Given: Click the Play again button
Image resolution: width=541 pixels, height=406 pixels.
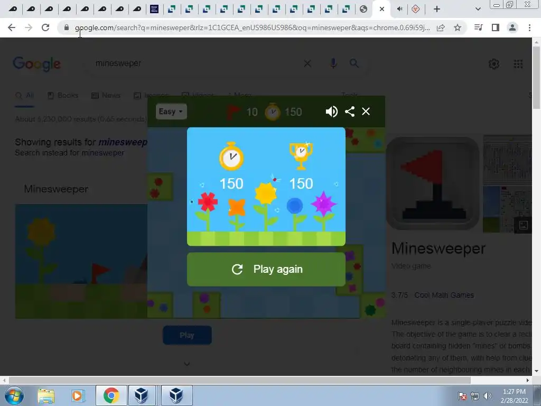Looking at the screenshot, I should click(266, 269).
